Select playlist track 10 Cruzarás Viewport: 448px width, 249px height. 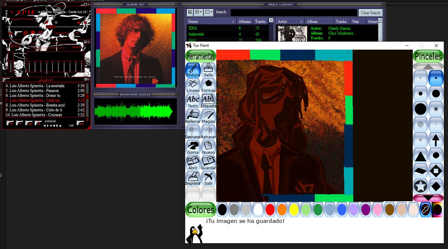click(45, 115)
